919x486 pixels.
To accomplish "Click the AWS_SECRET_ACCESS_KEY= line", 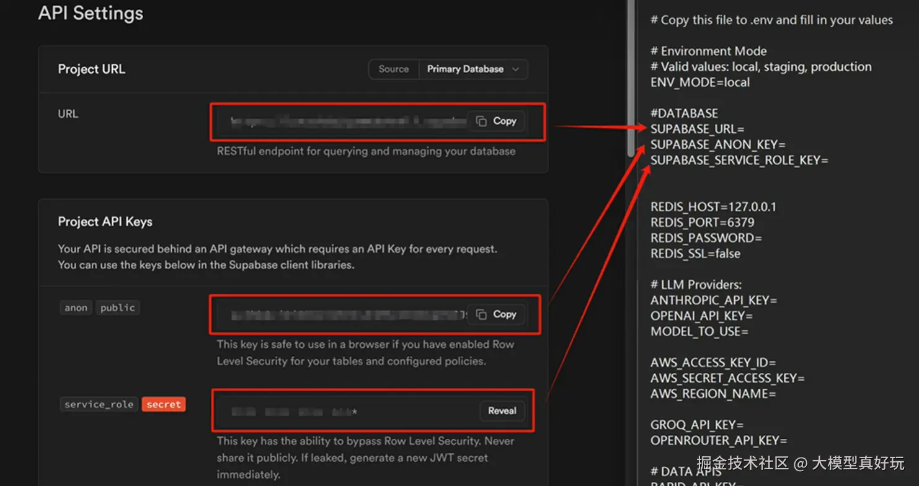I will point(727,378).
